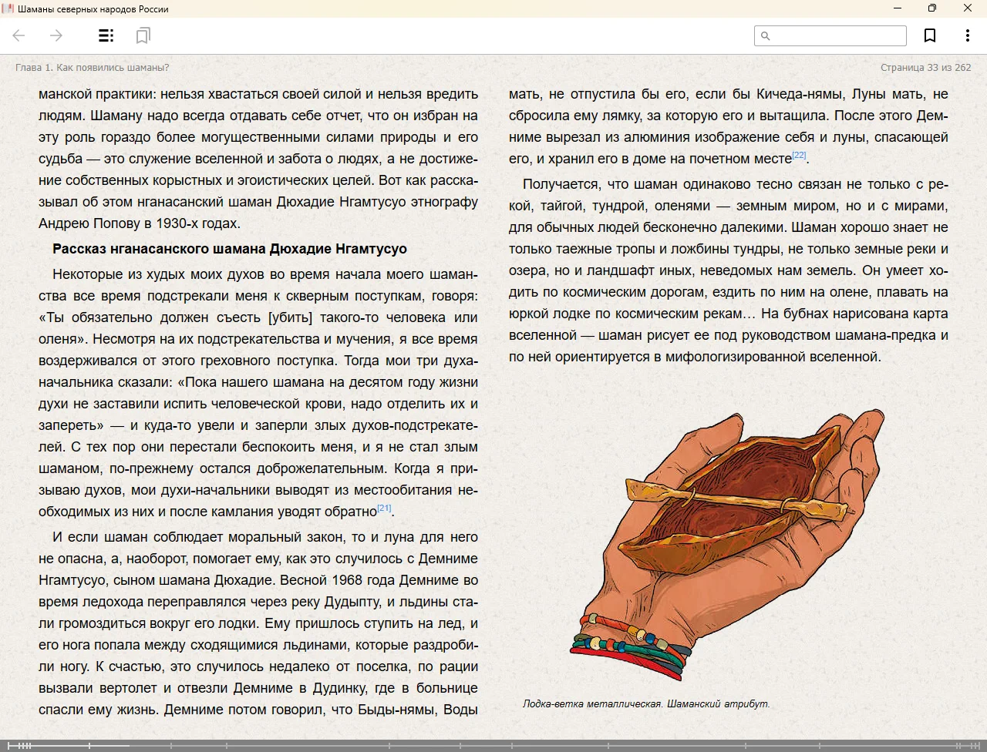Close the book reader window

pos(968,8)
